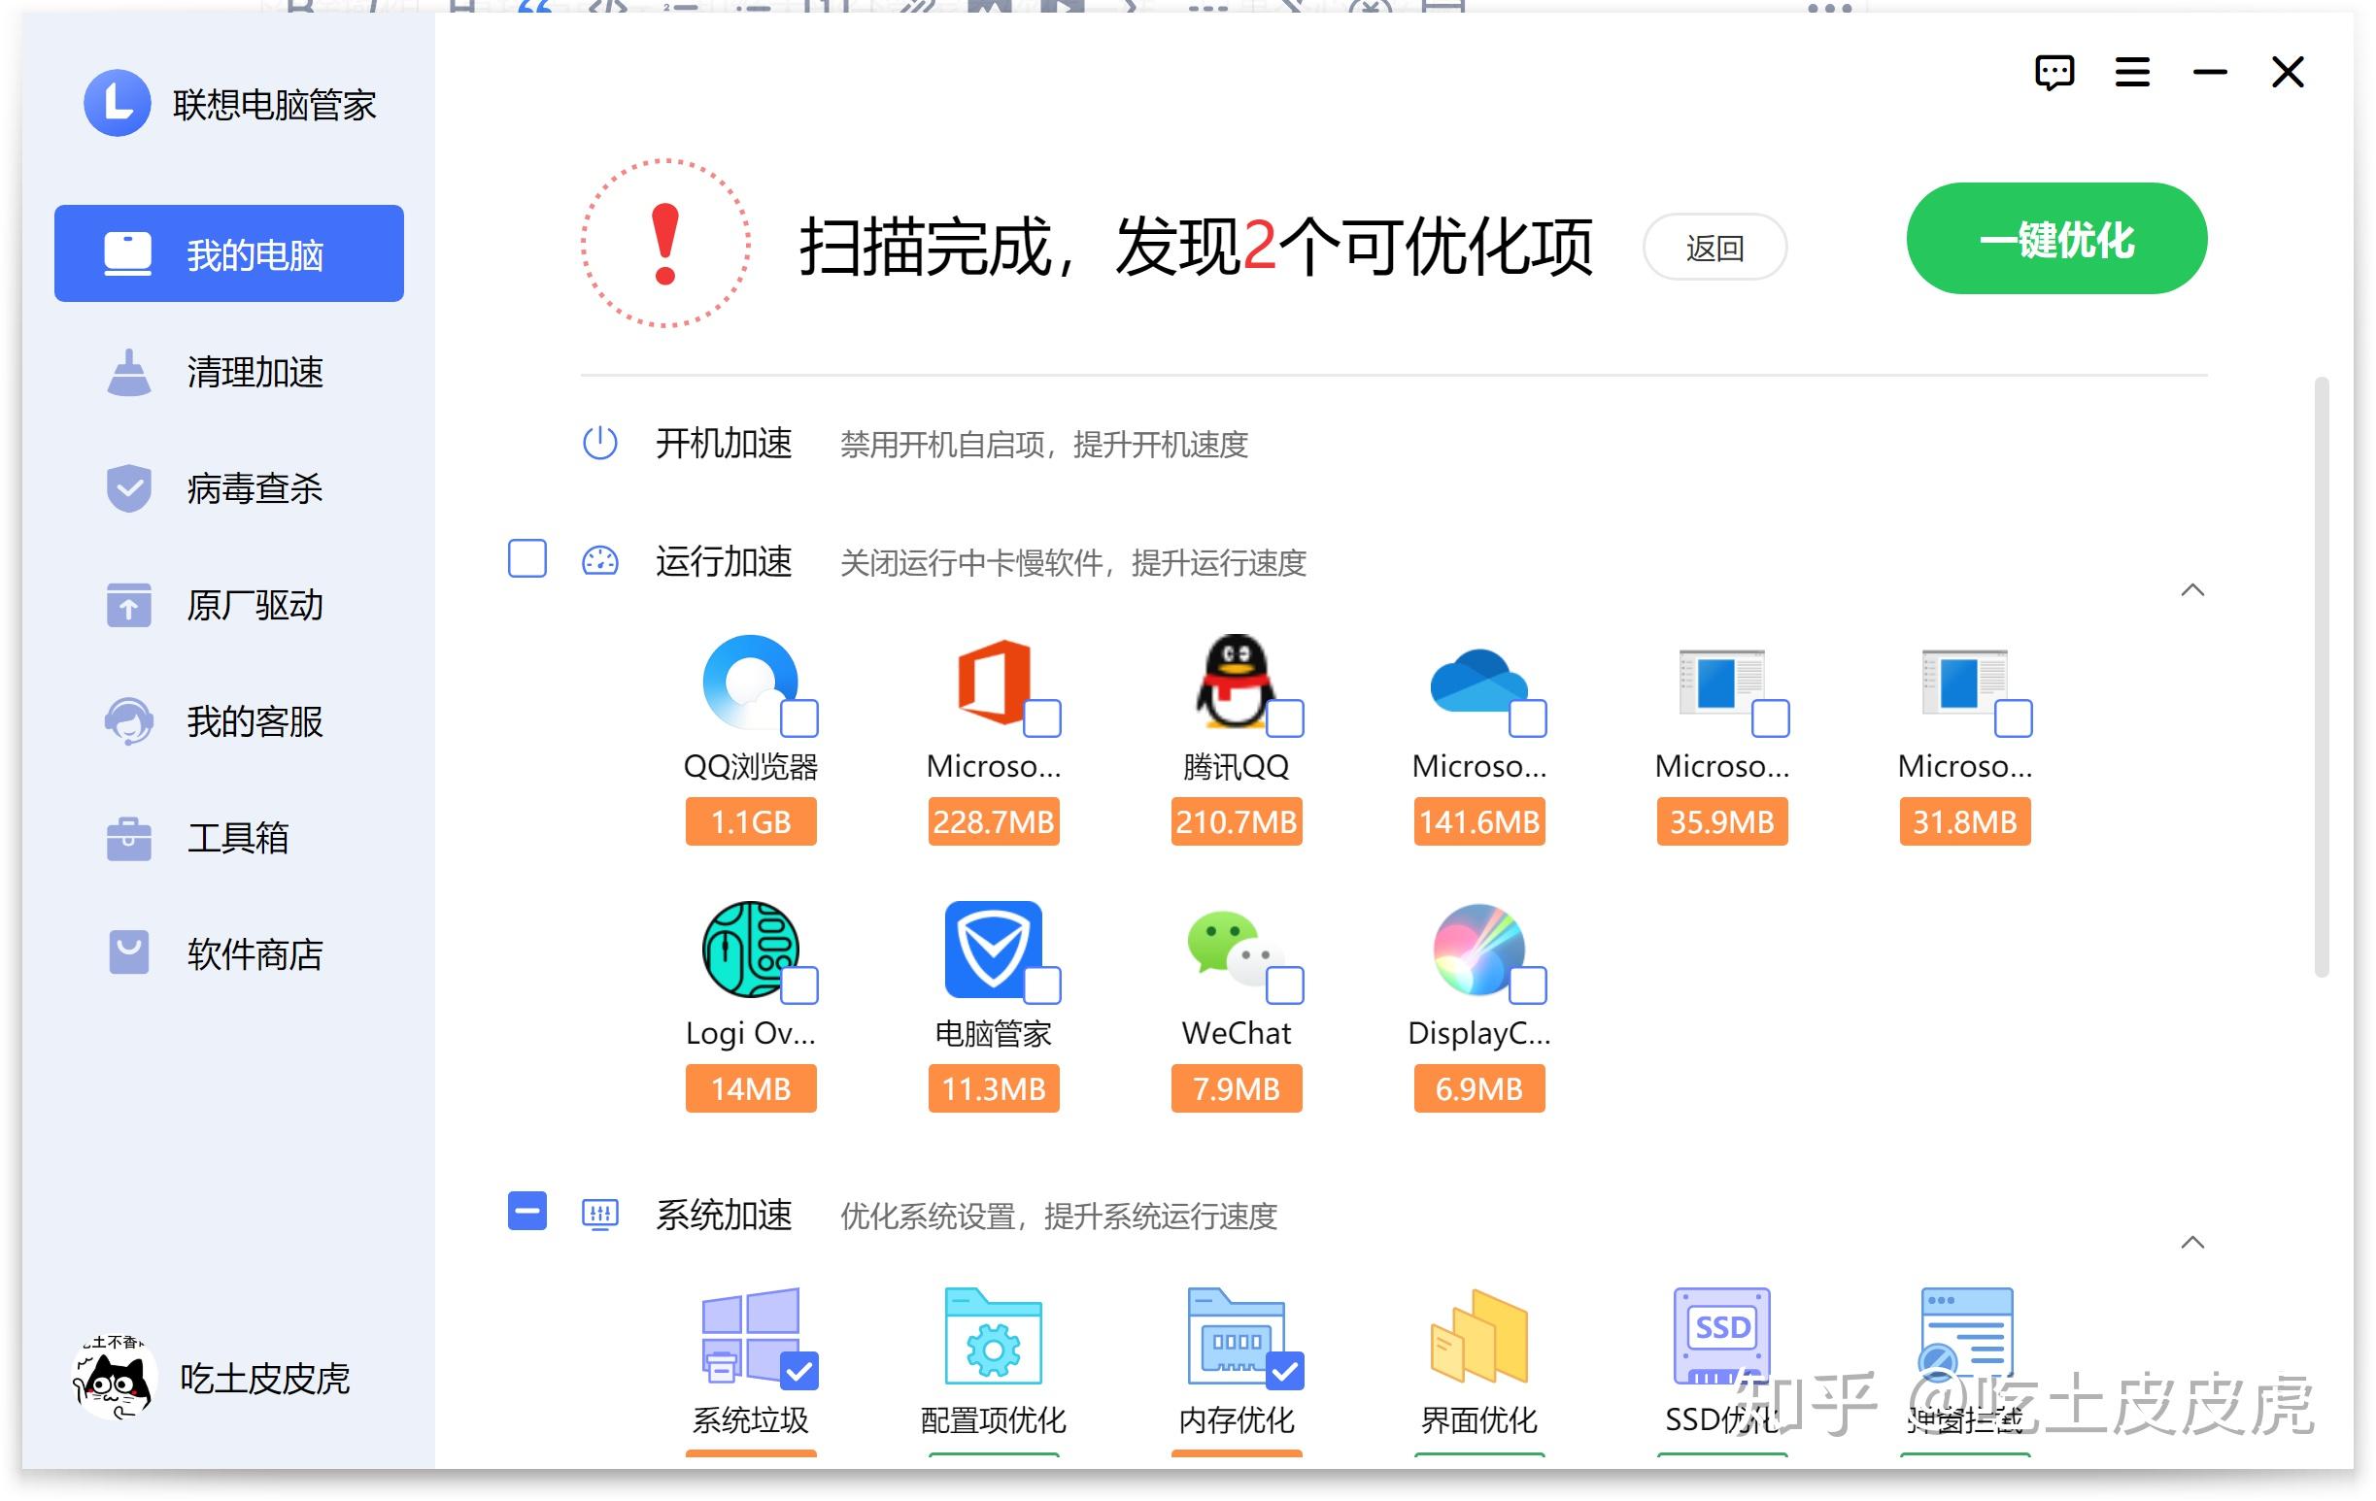Click the 弹窗拦截 popup blocker icon
2376x1501 pixels.
[x=1965, y=1335]
